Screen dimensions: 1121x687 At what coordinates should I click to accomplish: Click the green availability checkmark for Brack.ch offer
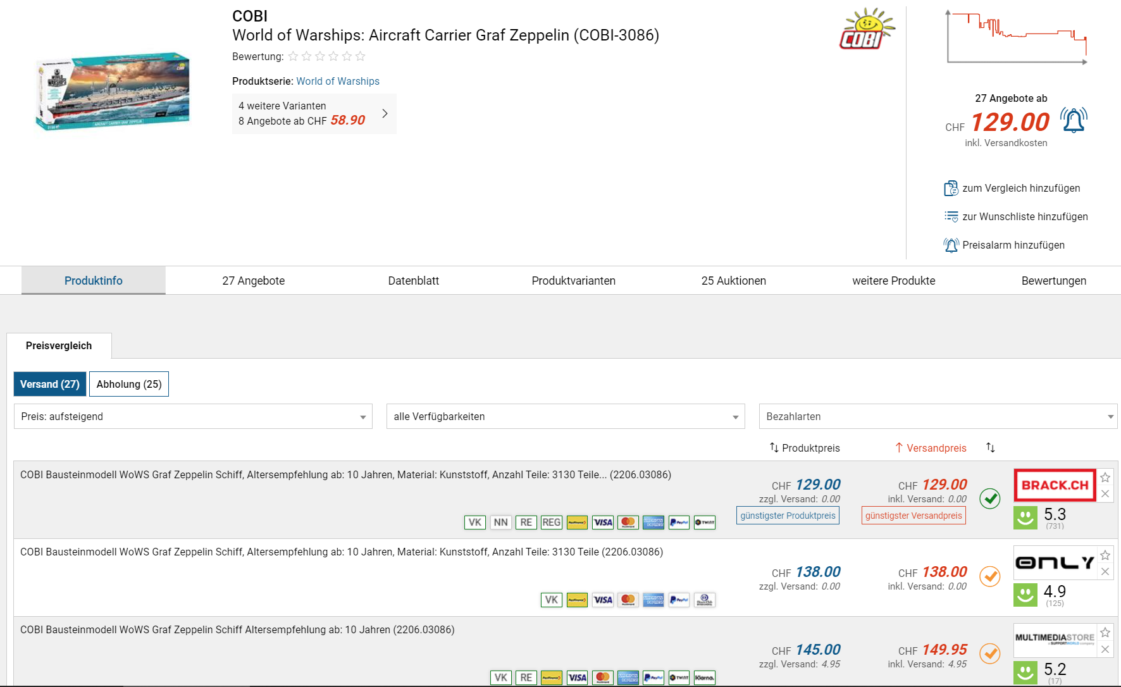(989, 499)
